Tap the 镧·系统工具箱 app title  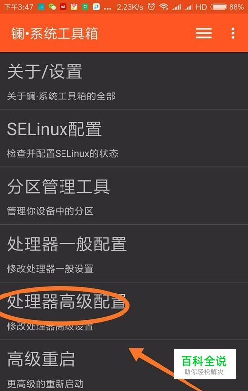tap(55, 34)
